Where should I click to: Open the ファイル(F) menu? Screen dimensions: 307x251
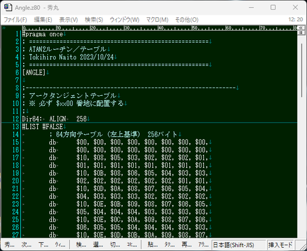pyautogui.click(x=15, y=20)
